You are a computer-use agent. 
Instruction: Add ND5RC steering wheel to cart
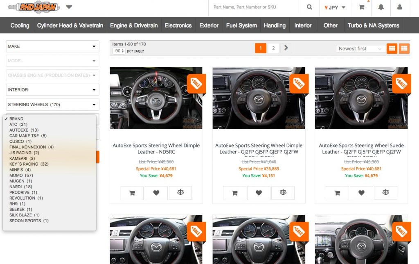pyautogui.click(x=132, y=193)
